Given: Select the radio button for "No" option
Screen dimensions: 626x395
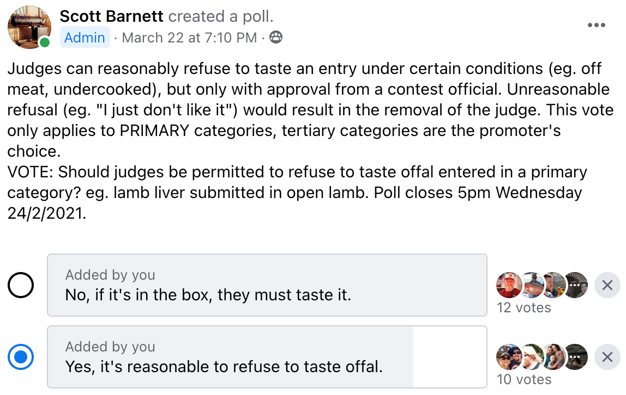Looking at the screenshot, I should pyautogui.click(x=21, y=285).
